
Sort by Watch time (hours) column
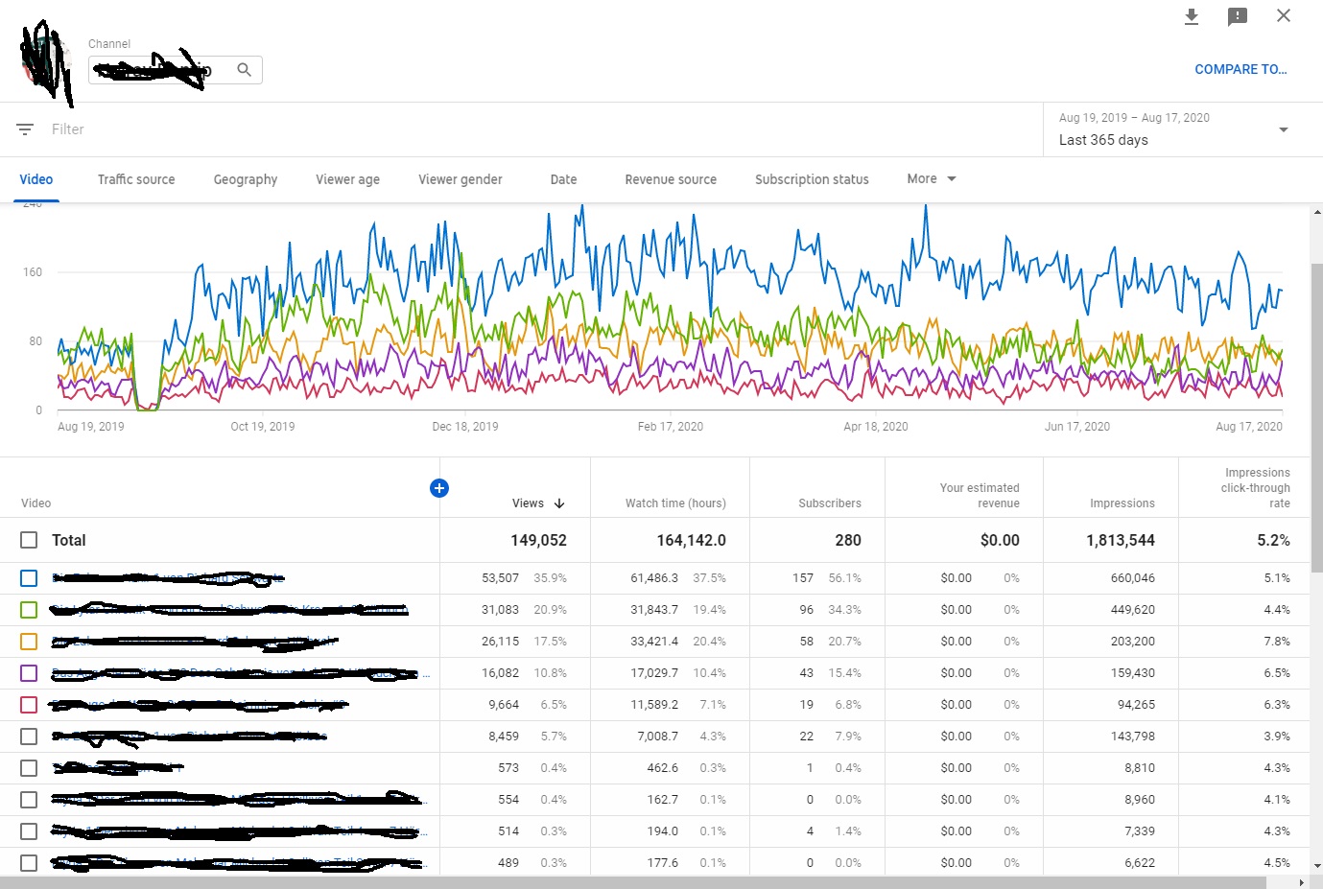click(x=675, y=503)
